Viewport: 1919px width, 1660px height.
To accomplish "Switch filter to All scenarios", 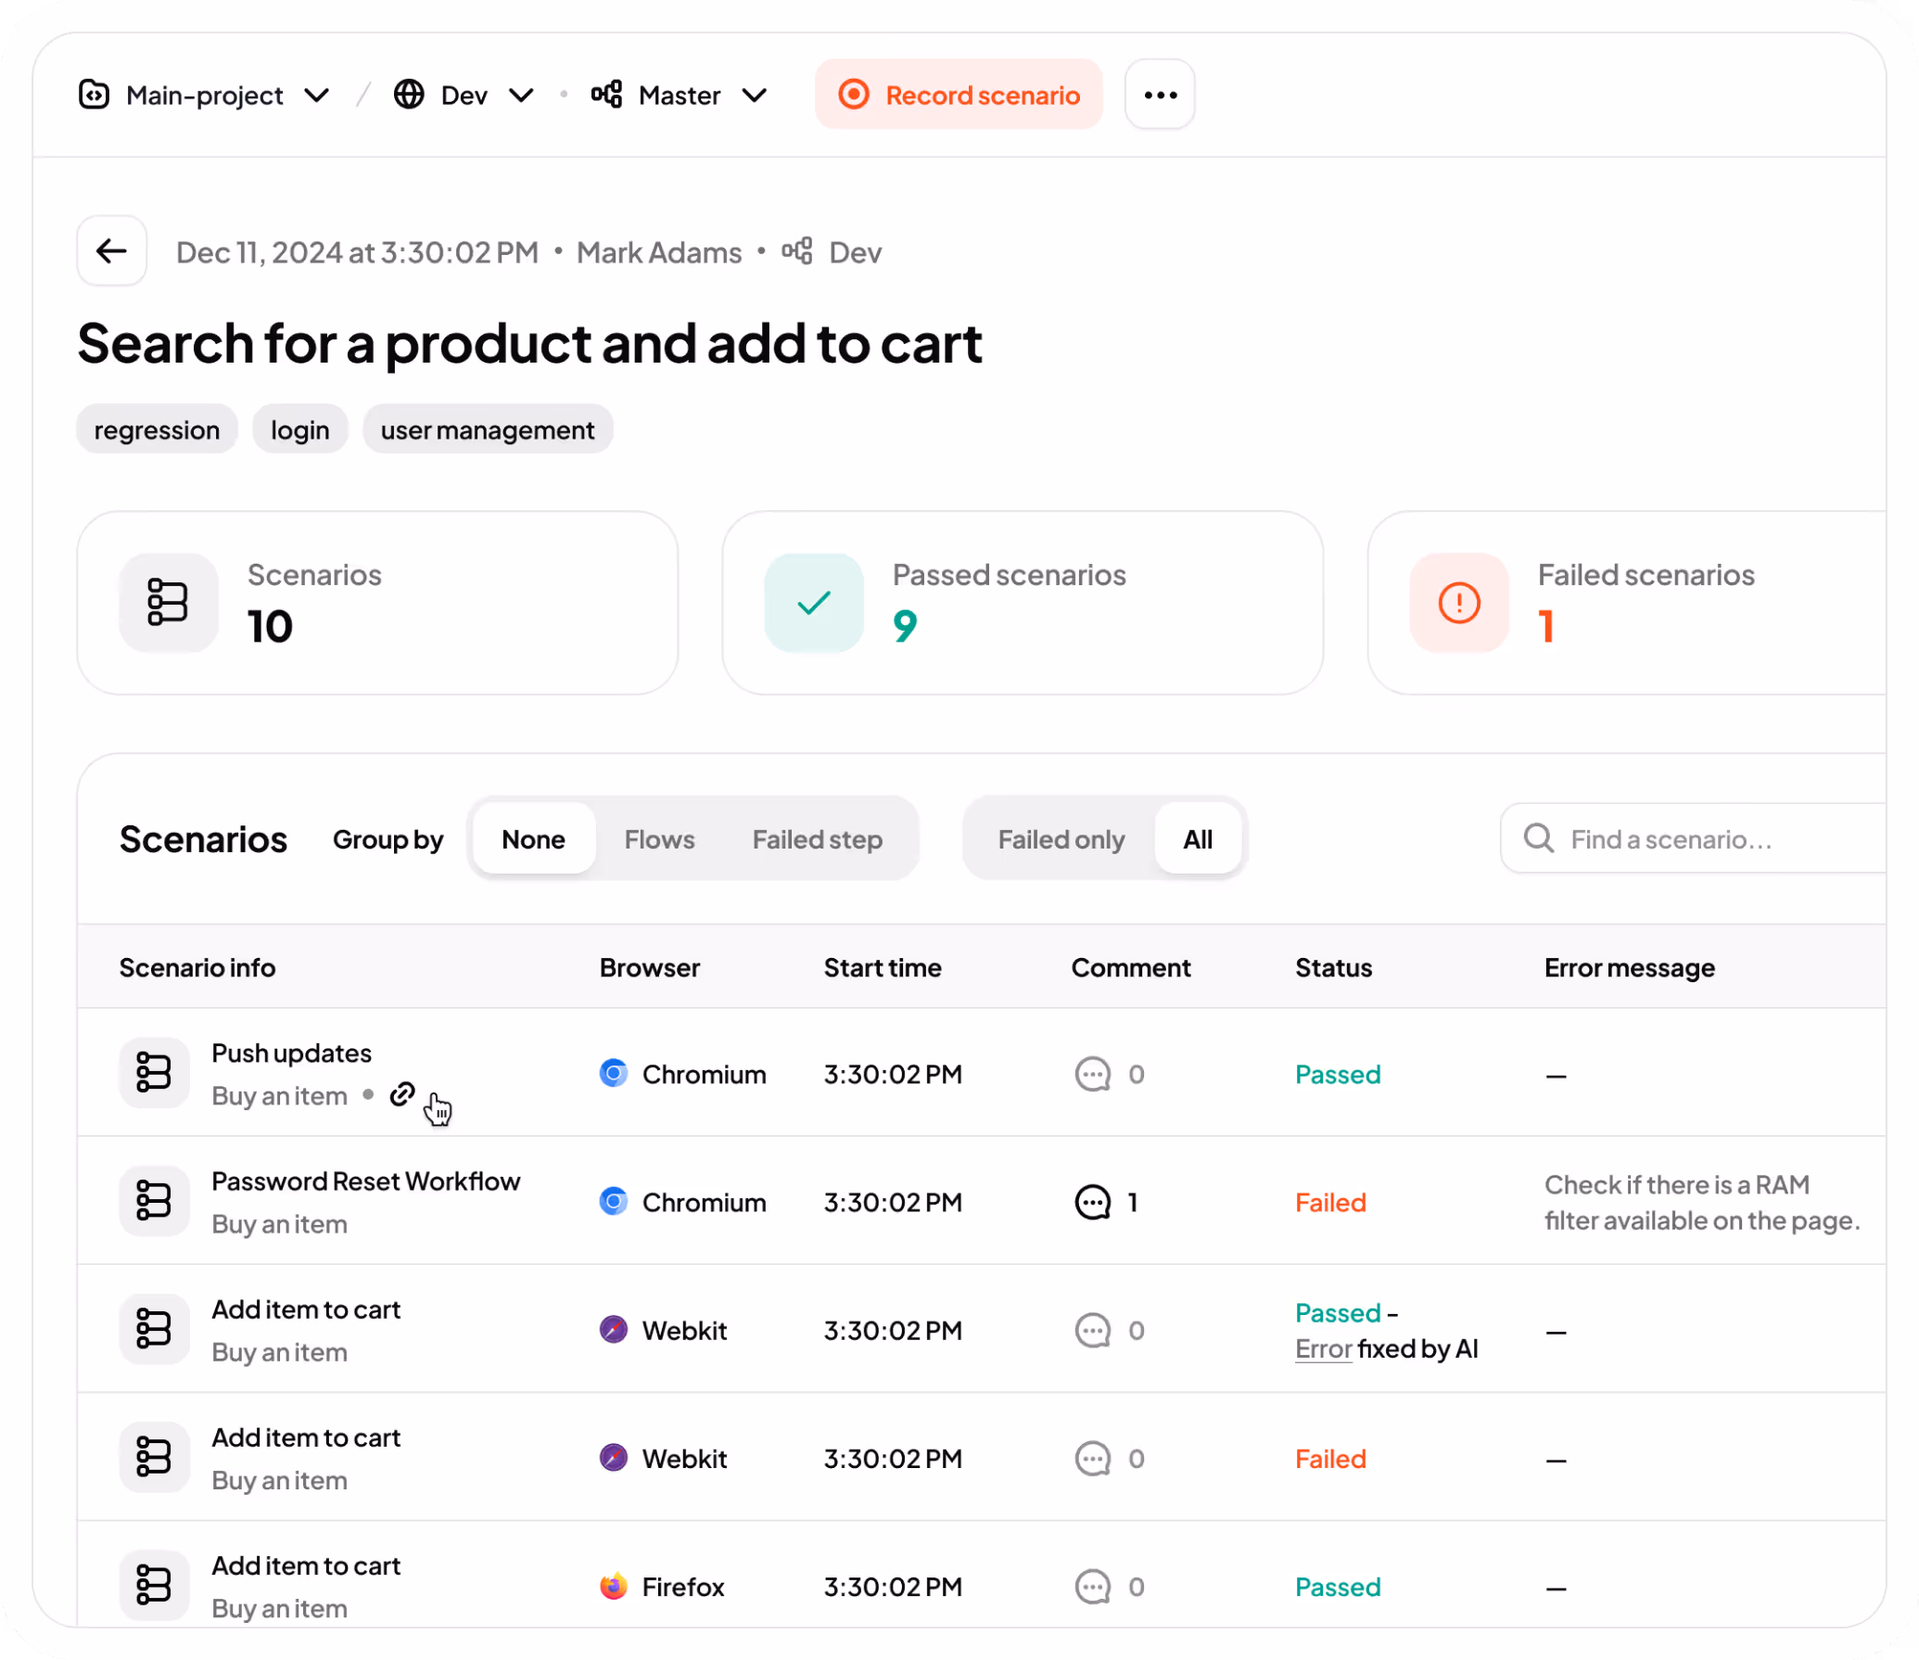I will tap(1197, 839).
